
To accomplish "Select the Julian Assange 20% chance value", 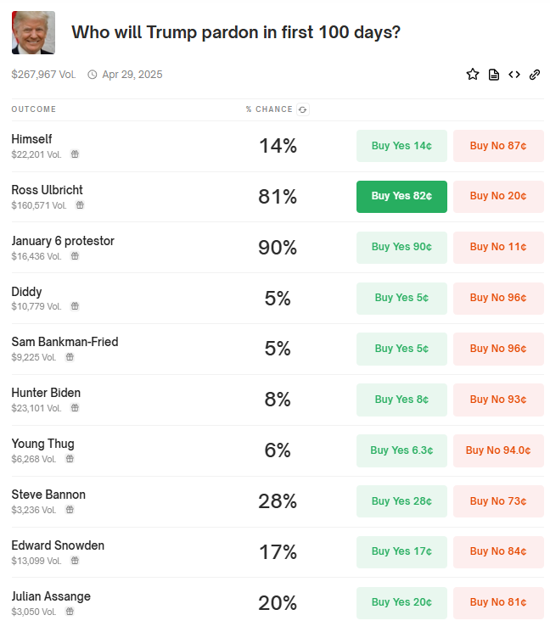I will 278,603.
